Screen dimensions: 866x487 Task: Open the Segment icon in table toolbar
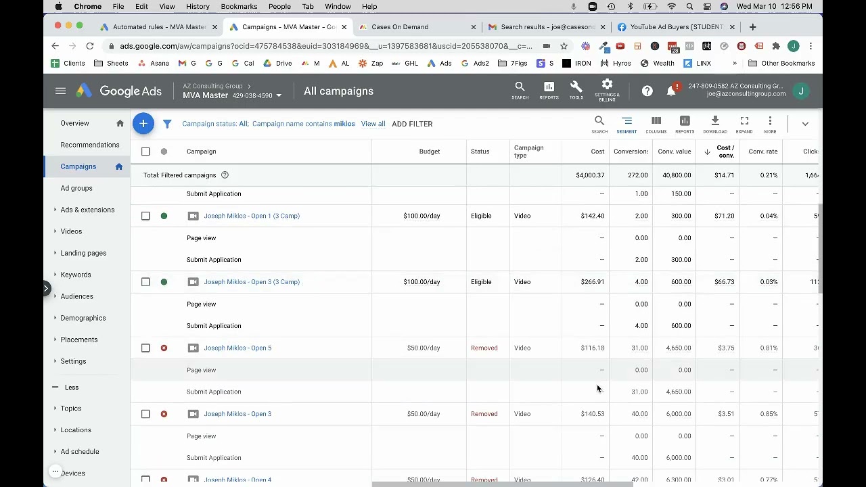coord(626,124)
